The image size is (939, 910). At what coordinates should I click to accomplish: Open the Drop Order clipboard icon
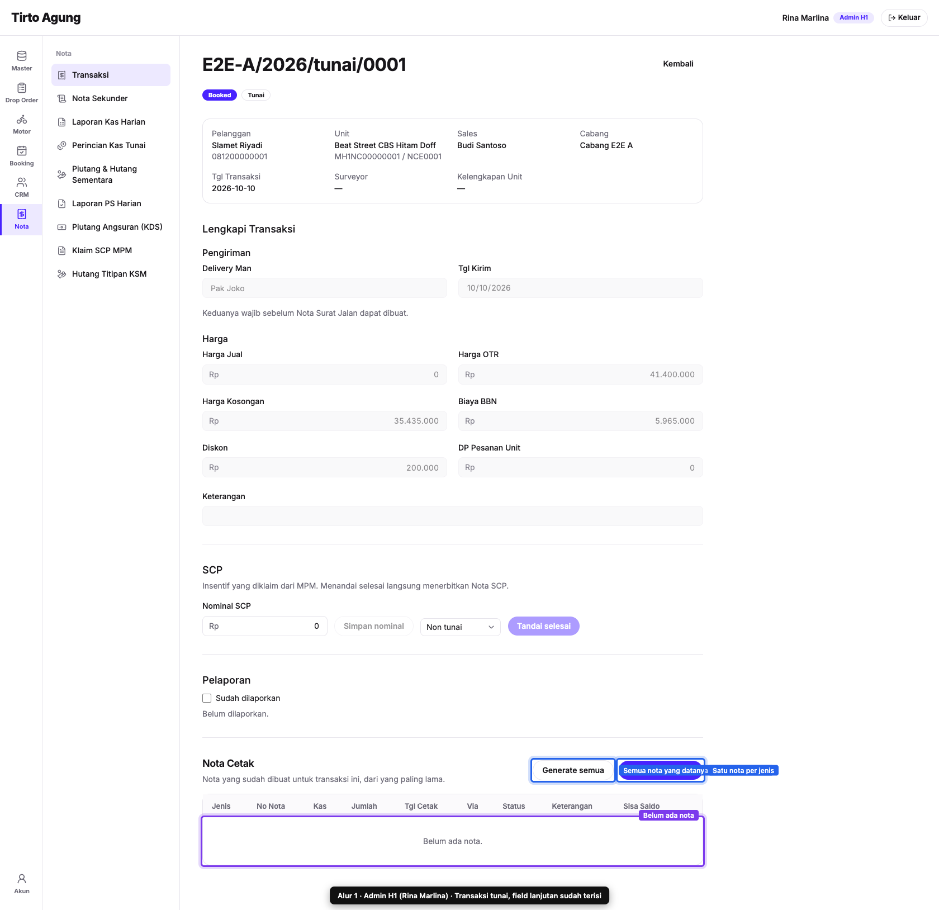point(22,88)
